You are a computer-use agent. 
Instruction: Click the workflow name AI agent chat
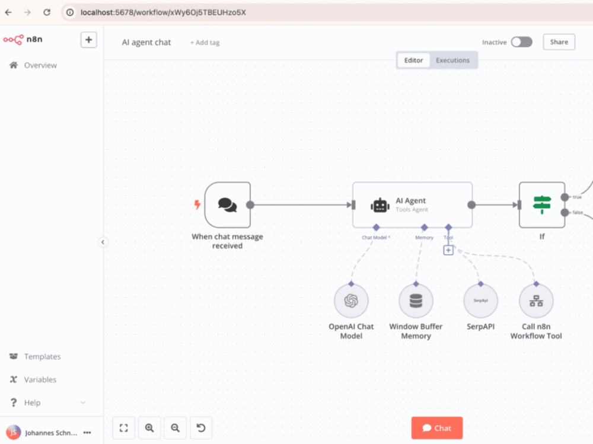point(146,42)
